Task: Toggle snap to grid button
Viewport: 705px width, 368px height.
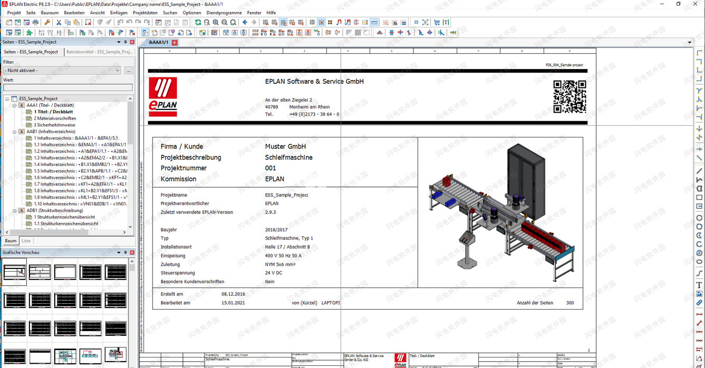Action: click(x=321, y=23)
